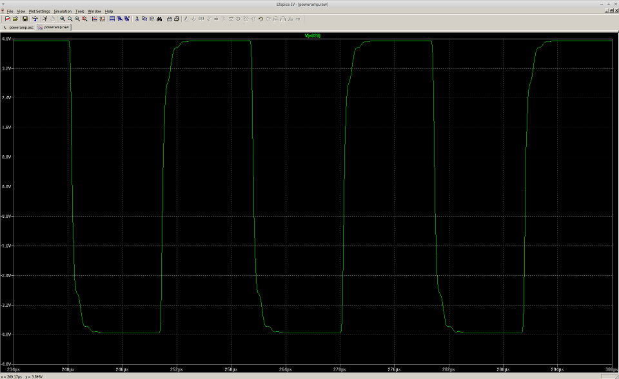
Task: Click the Inductor component icon
Action: pos(224,19)
